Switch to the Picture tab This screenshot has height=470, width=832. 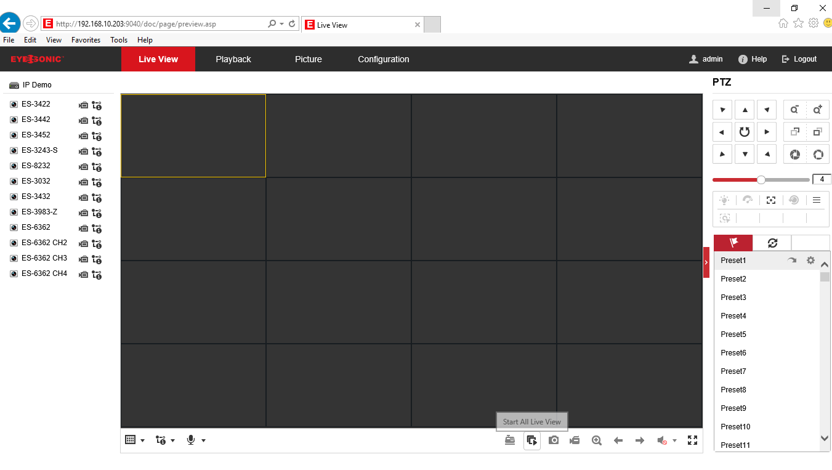click(309, 59)
